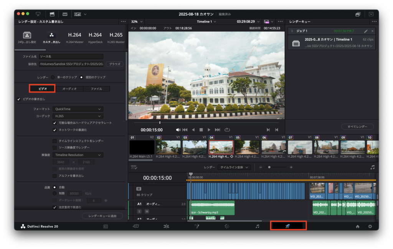Screen dimensions: 393x249
Task: Select the H.265 Master render preset
Action: (x=116, y=37)
